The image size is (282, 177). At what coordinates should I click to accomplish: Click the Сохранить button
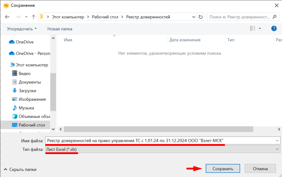click(x=223, y=168)
